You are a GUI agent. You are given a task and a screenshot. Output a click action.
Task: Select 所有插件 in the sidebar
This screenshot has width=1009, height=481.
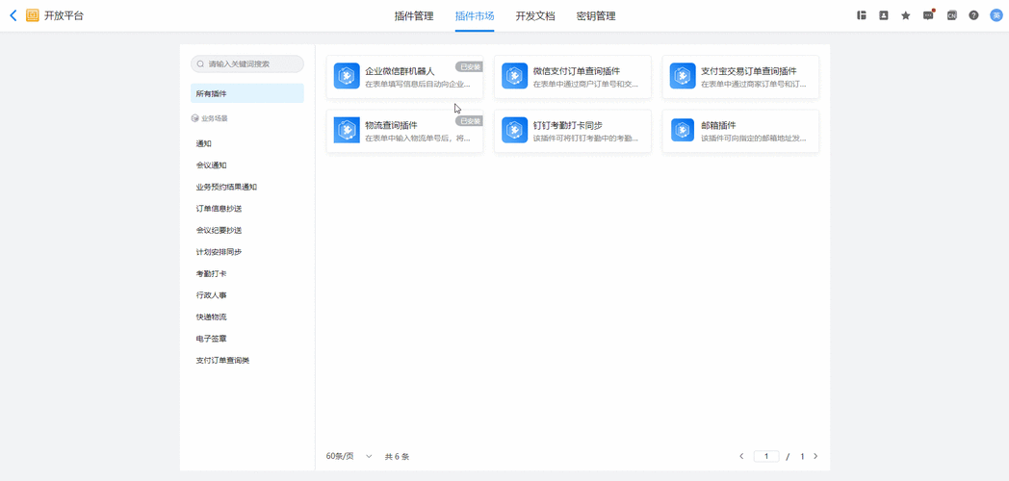247,93
